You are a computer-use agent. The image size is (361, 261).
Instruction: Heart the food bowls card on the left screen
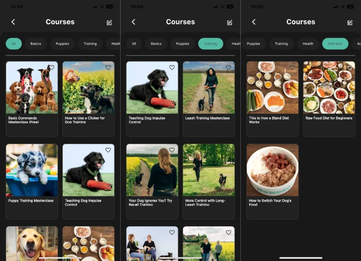click(x=108, y=233)
